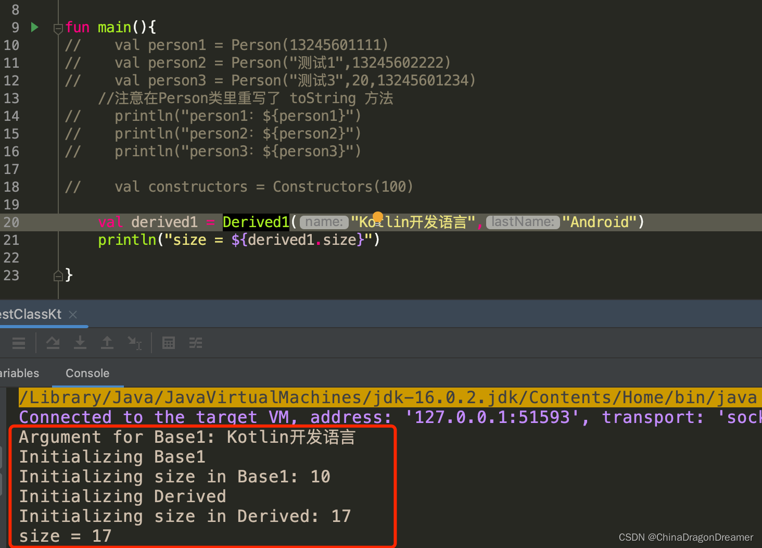Collapse the main function fold marker at line 9
The image size is (762, 548).
coord(58,29)
